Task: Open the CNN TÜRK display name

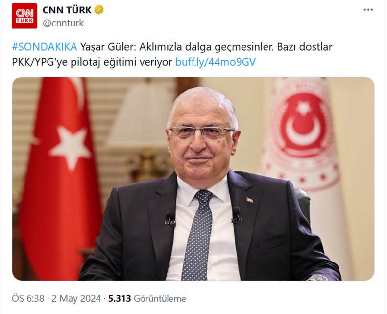Action: click(x=67, y=10)
